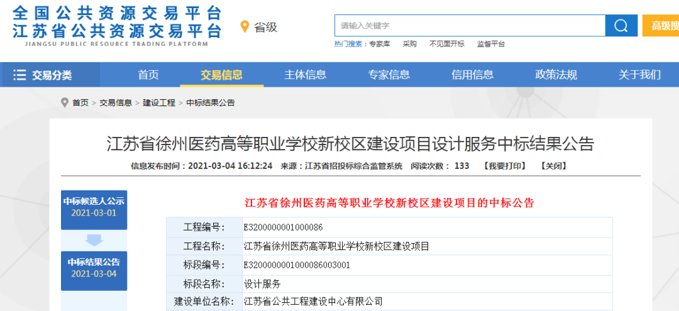
Task: Click 首页 in the breadcrumb
Action: click(80, 103)
